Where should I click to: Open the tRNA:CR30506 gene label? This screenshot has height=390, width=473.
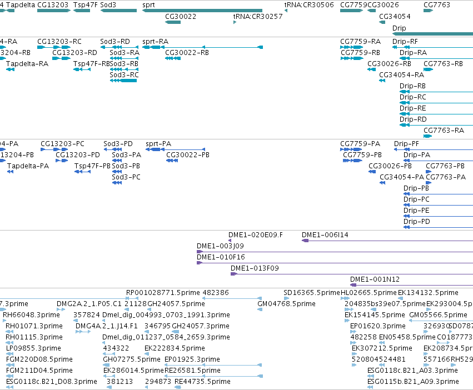(309, 5)
